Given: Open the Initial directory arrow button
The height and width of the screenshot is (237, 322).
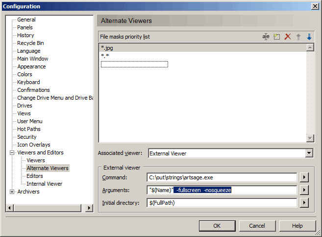Looking at the screenshot, I should [304, 203].
